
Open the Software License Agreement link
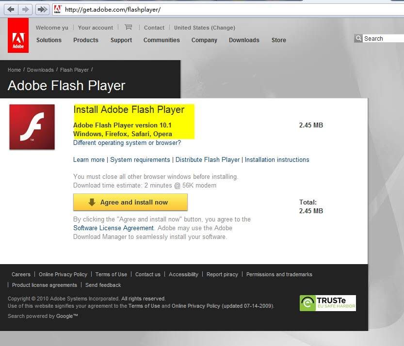[113, 228]
